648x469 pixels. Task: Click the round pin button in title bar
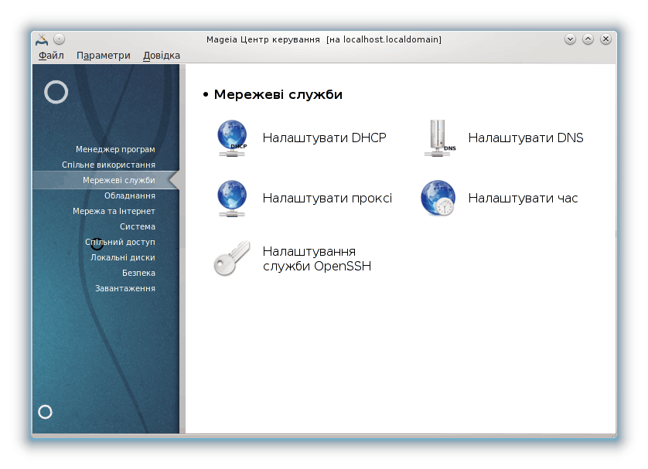59,39
